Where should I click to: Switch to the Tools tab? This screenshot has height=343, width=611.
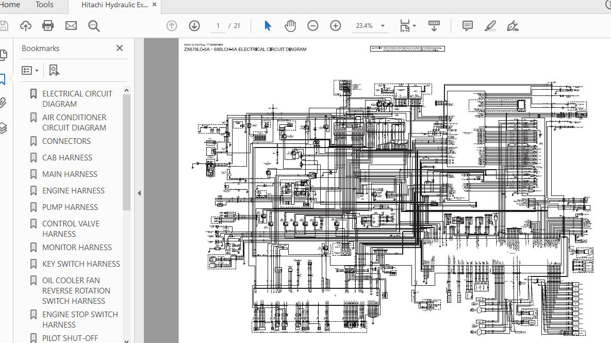(44, 5)
